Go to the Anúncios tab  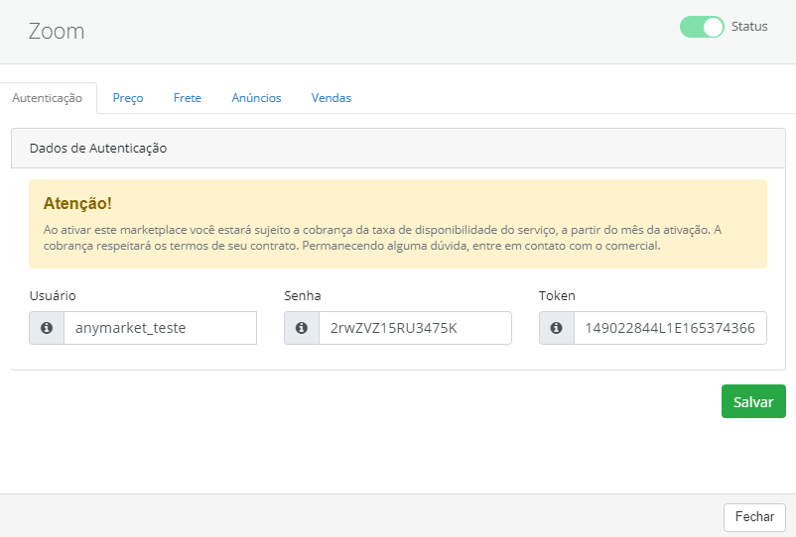pos(256,98)
